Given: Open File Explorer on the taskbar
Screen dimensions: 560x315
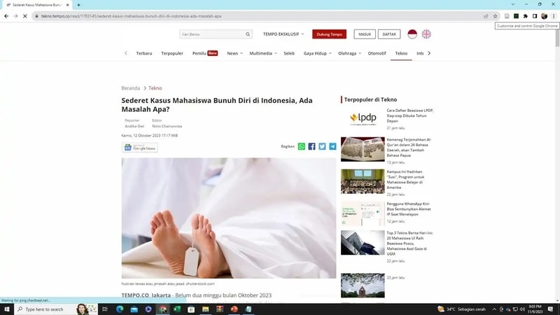Looking at the screenshot, I should (x=205, y=309).
